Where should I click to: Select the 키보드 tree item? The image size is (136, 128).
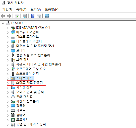click(x=21, y=110)
